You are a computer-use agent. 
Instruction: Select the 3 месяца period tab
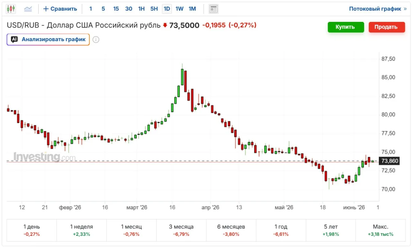181,230
